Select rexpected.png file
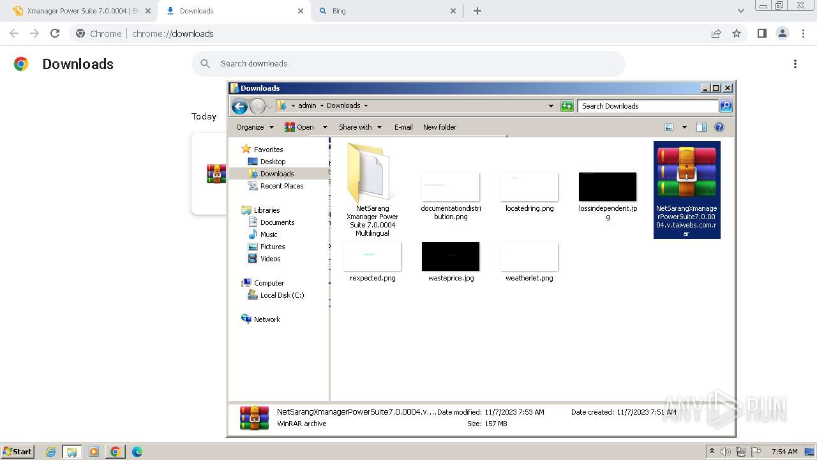The width and height of the screenshot is (817, 460). point(372,262)
